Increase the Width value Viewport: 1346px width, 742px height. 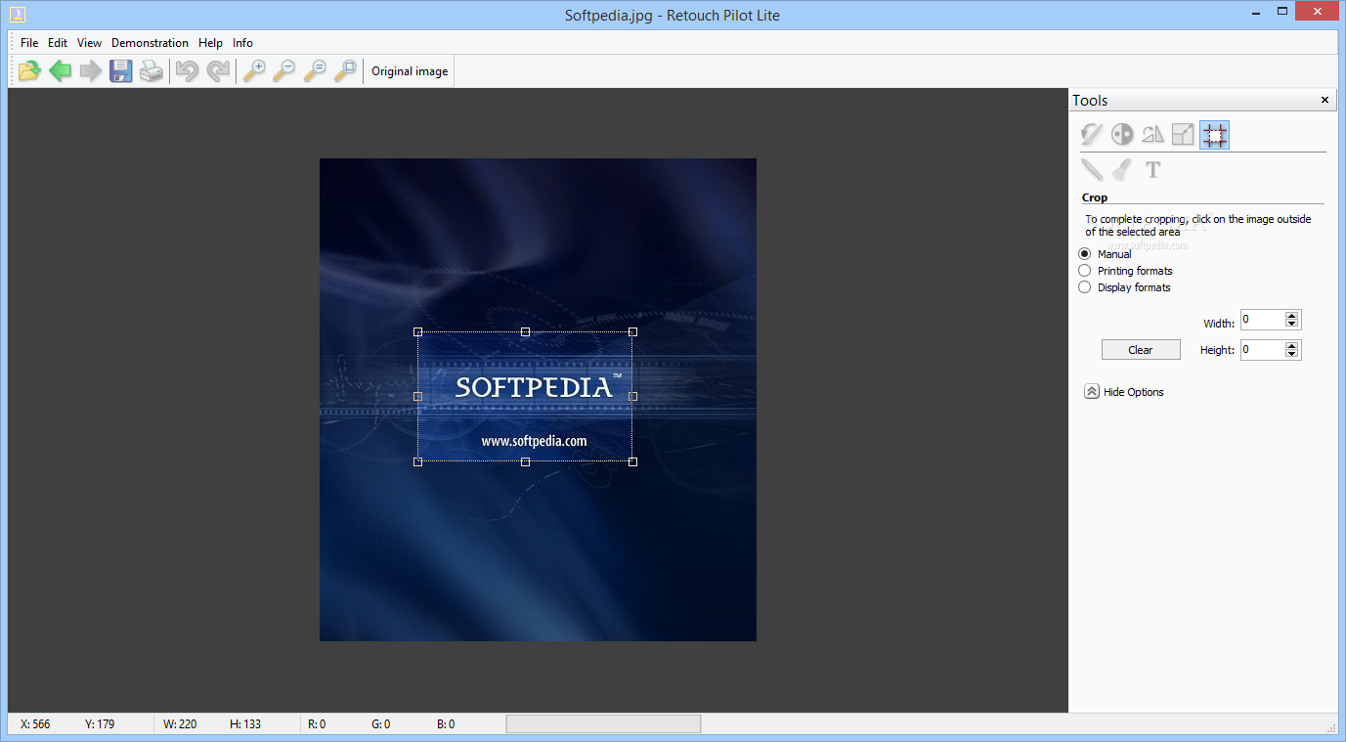pos(1291,316)
